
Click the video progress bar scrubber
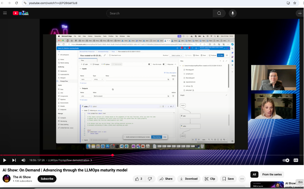[112, 155]
